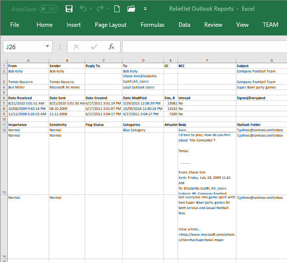Select column B header
This screenshot has height=262, width=287.
pos(67,60)
